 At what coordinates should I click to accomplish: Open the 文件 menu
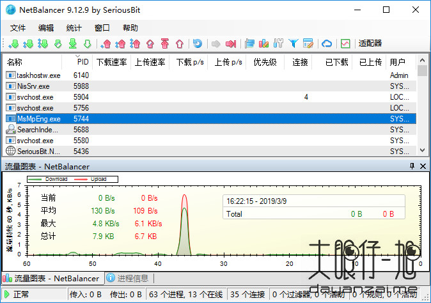click(18, 28)
